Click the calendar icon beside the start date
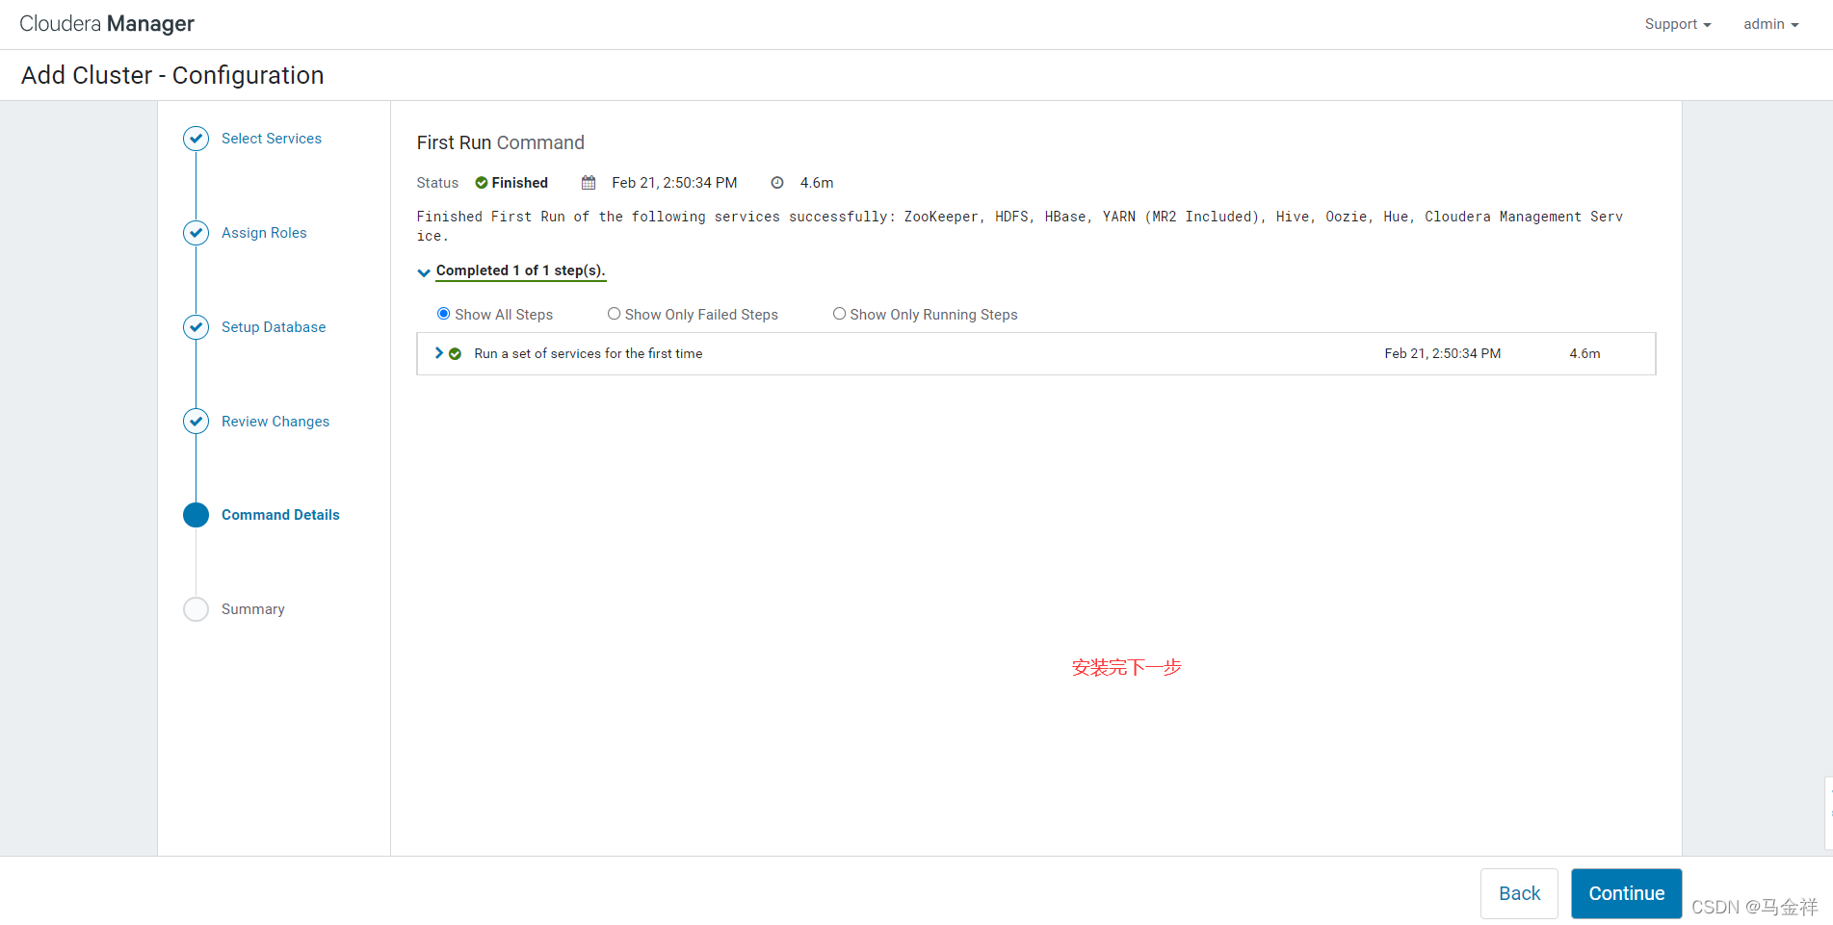The width and height of the screenshot is (1833, 925). pos(589,183)
